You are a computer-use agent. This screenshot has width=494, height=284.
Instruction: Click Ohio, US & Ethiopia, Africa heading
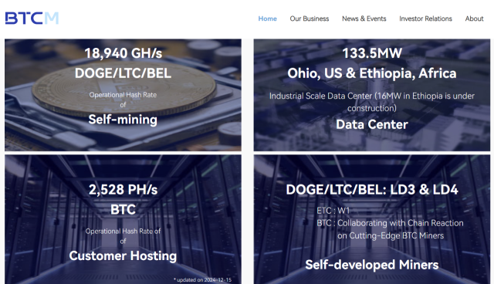[372, 73]
